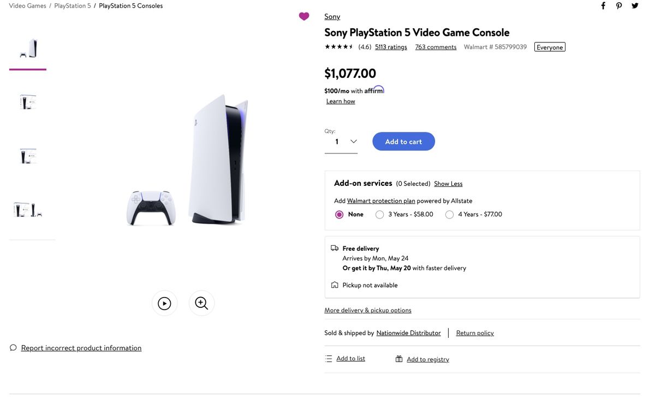The height and width of the screenshot is (412, 655).
Task: Click the Add to registry gift icon
Action: [x=398, y=358]
